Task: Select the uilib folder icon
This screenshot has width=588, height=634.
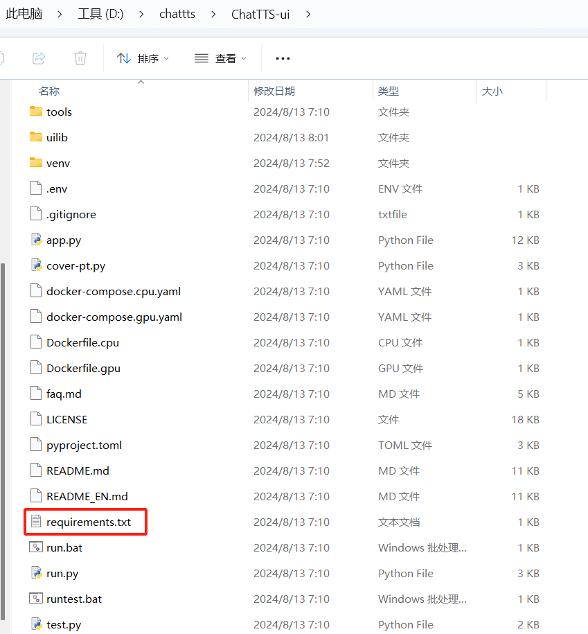Action: [x=36, y=137]
